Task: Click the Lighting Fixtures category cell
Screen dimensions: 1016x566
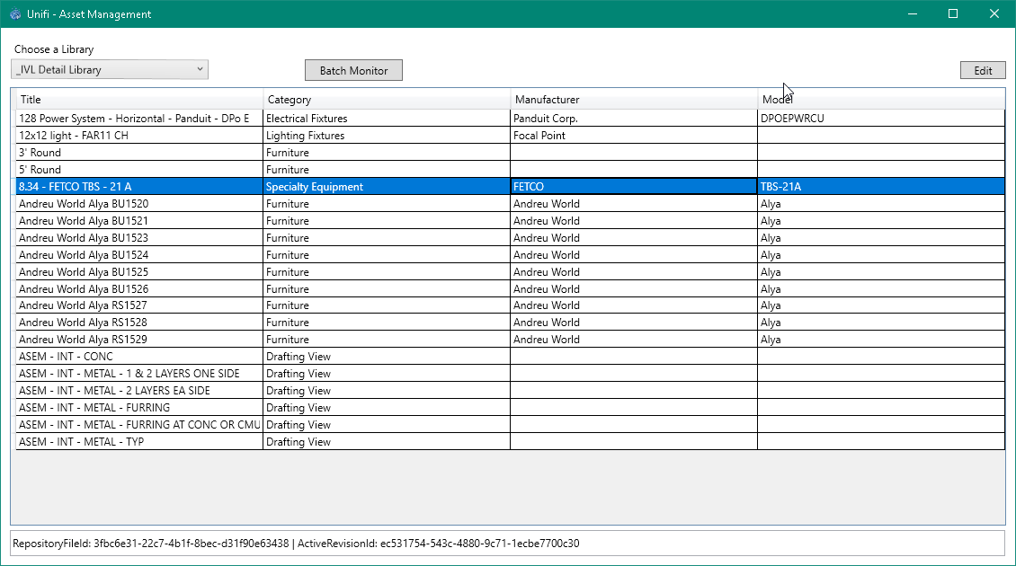Action: (x=387, y=136)
